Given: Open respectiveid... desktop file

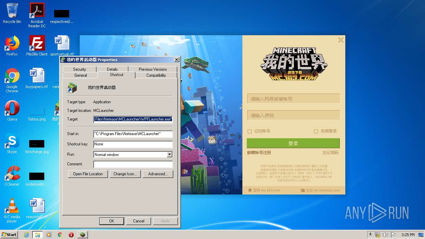Looking at the screenshot, I should [x=62, y=16].
